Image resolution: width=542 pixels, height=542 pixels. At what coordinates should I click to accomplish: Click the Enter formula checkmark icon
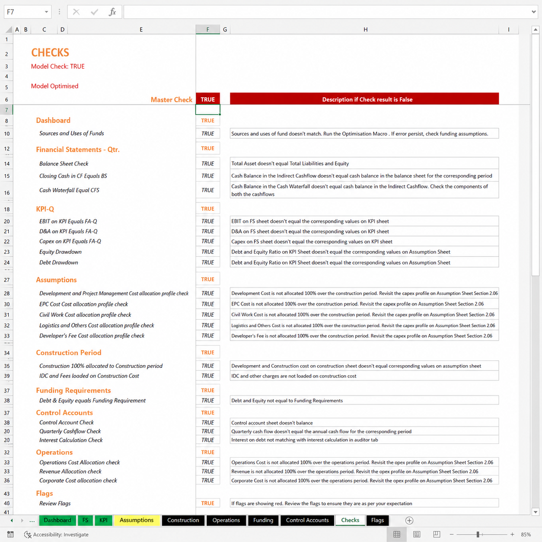(x=94, y=12)
